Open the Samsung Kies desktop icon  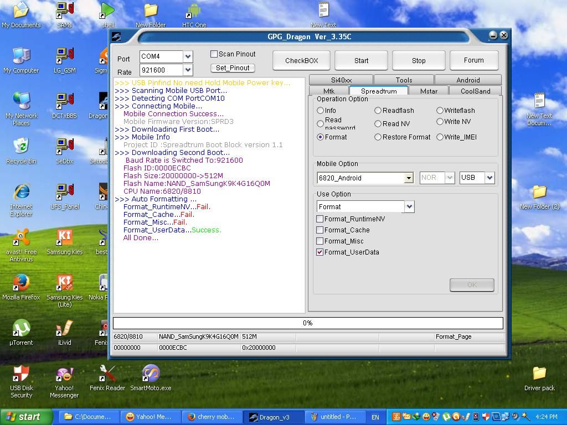click(x=64, y=241)
